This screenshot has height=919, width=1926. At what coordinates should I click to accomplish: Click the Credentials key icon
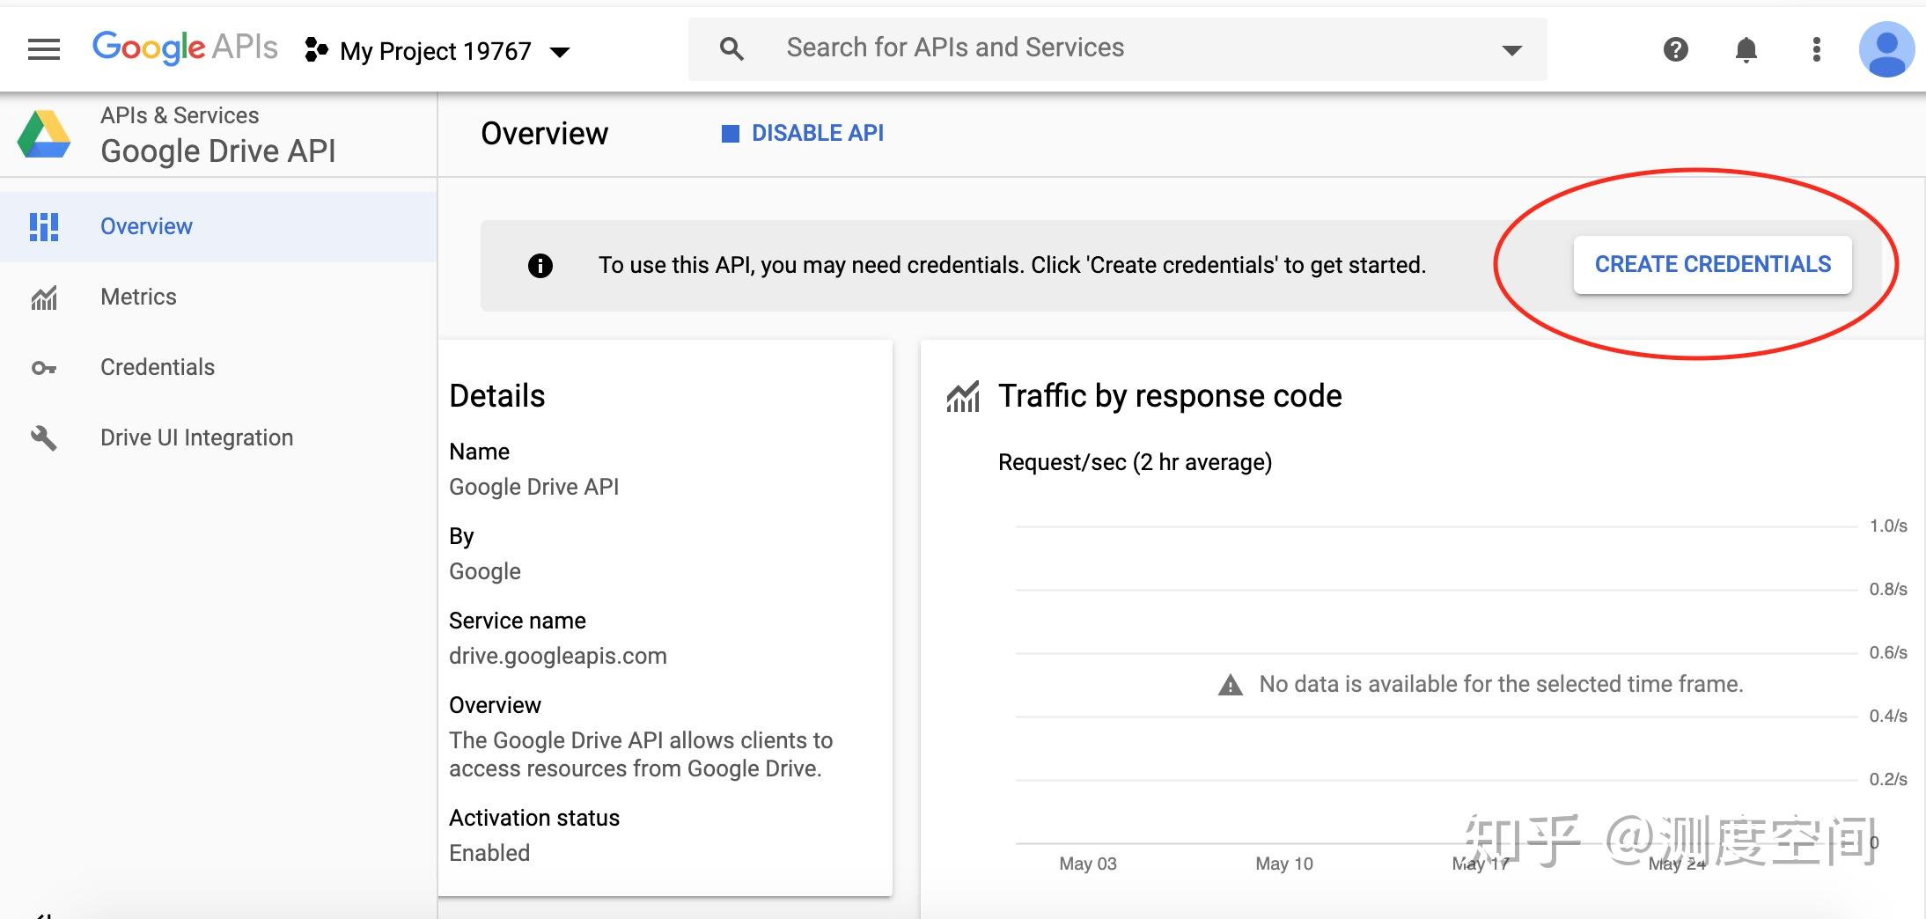point(43,368)
